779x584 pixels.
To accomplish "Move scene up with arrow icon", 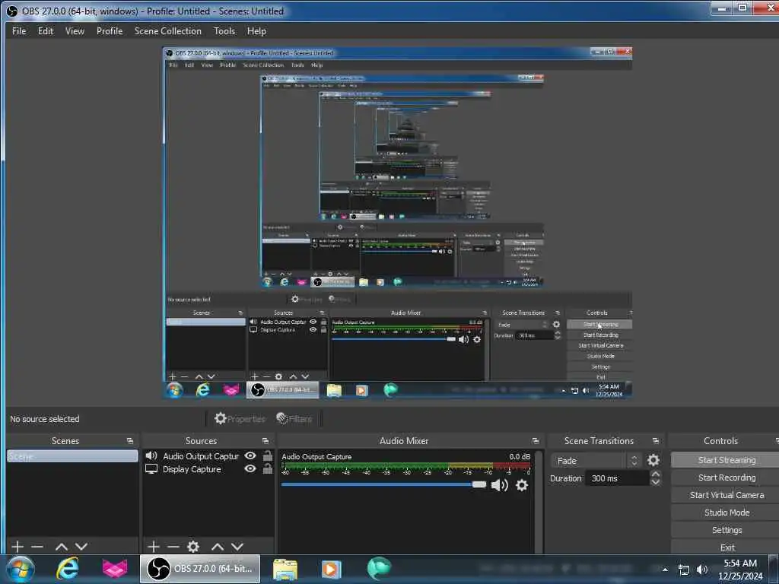I will pyautogui.click(x=62, y=546).
